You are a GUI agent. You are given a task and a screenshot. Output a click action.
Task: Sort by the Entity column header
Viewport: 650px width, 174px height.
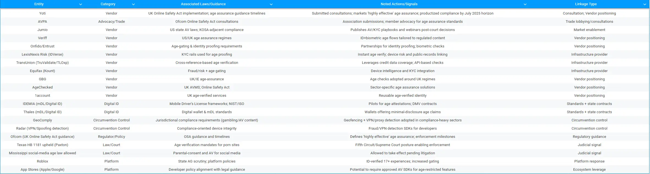tap(39, 4)
